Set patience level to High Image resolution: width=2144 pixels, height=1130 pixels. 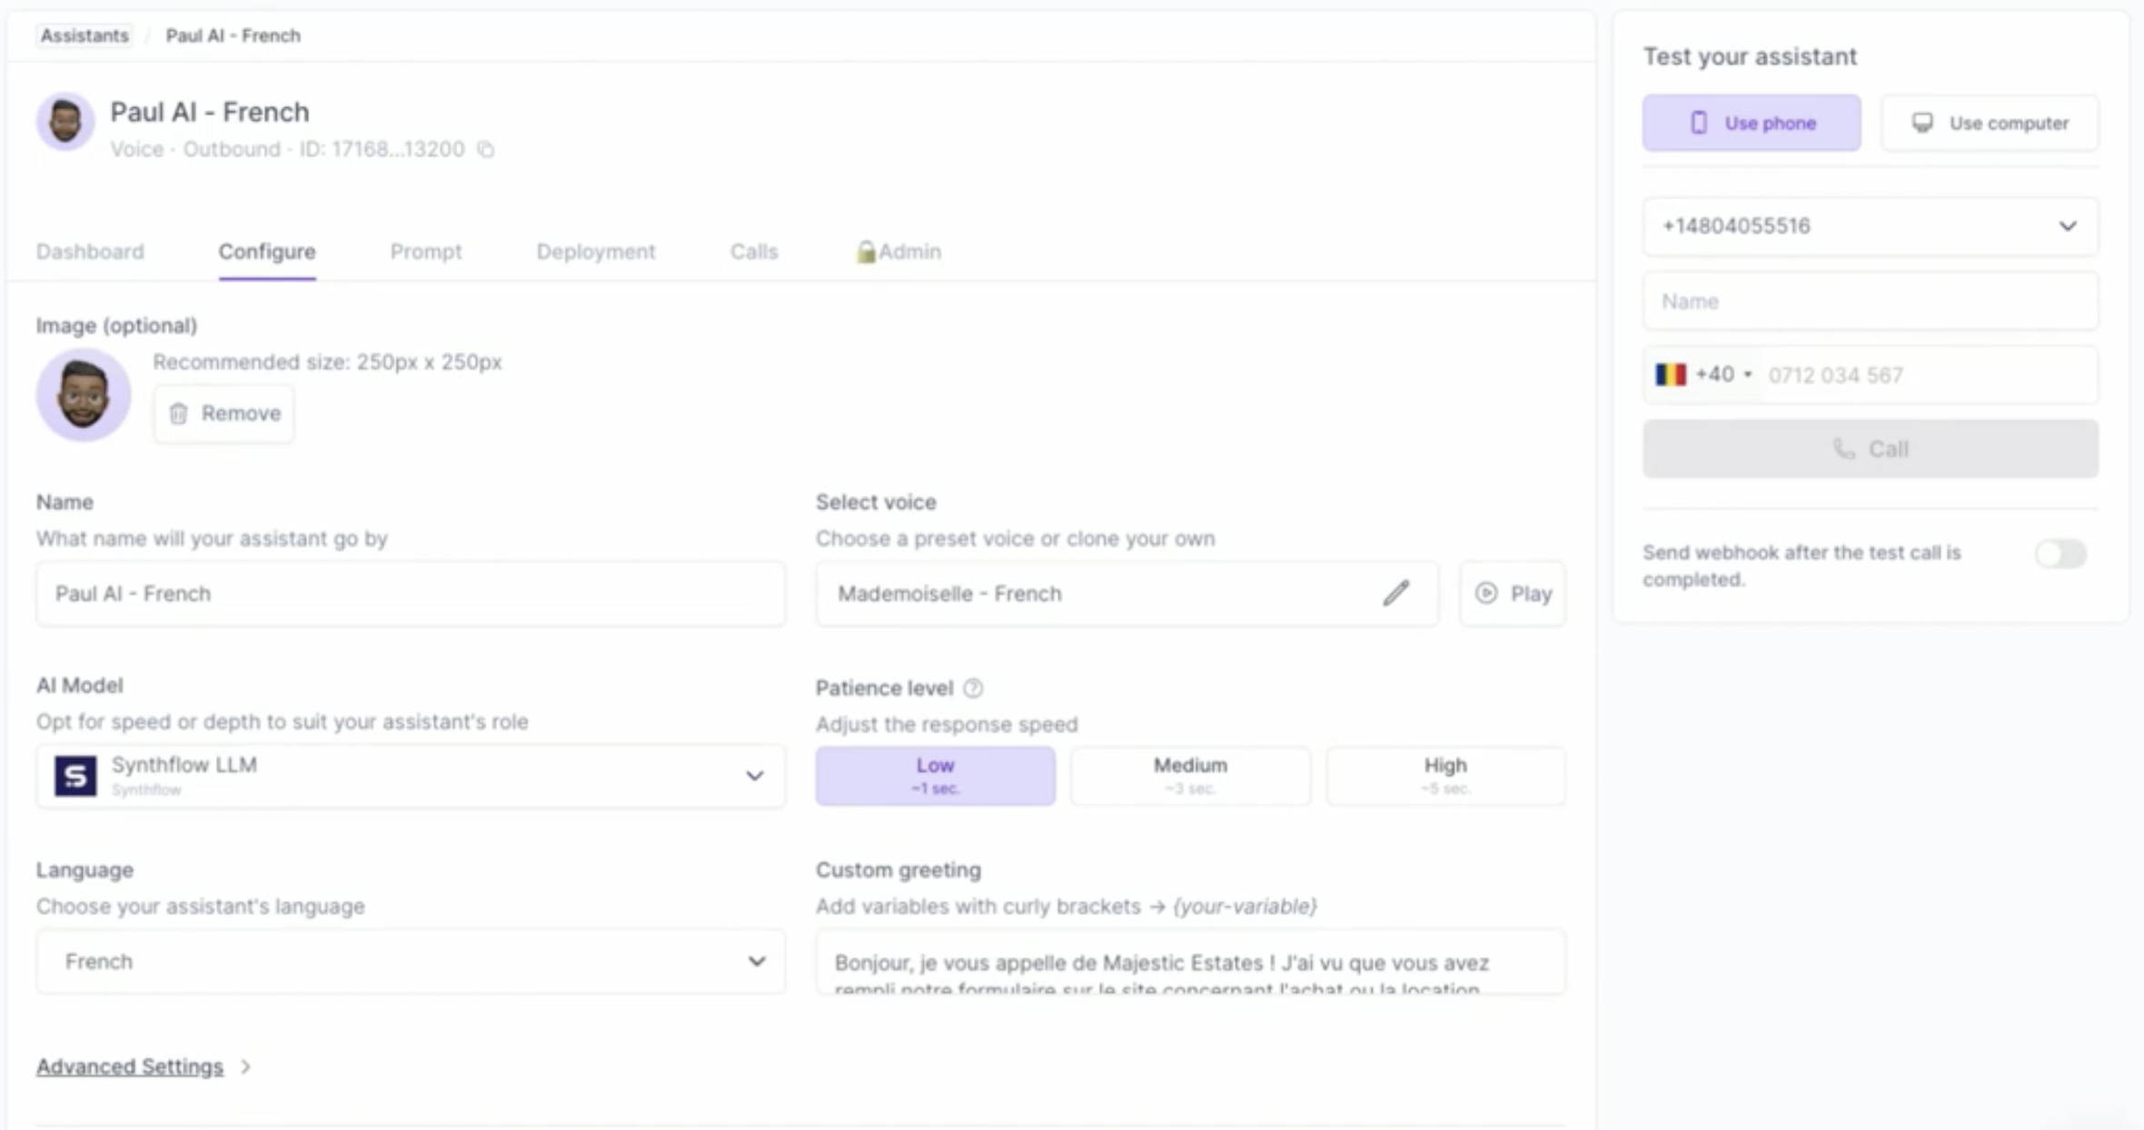tap(1444, 775)
